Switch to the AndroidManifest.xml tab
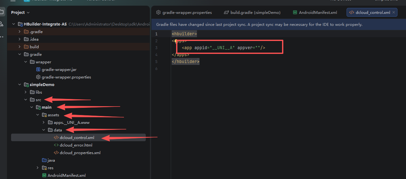 pyautogui.click(x=315, y=13)
